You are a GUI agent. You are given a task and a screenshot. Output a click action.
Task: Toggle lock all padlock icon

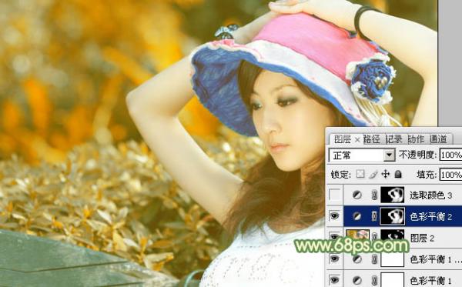pyautogui.click(x=398, y=174)
